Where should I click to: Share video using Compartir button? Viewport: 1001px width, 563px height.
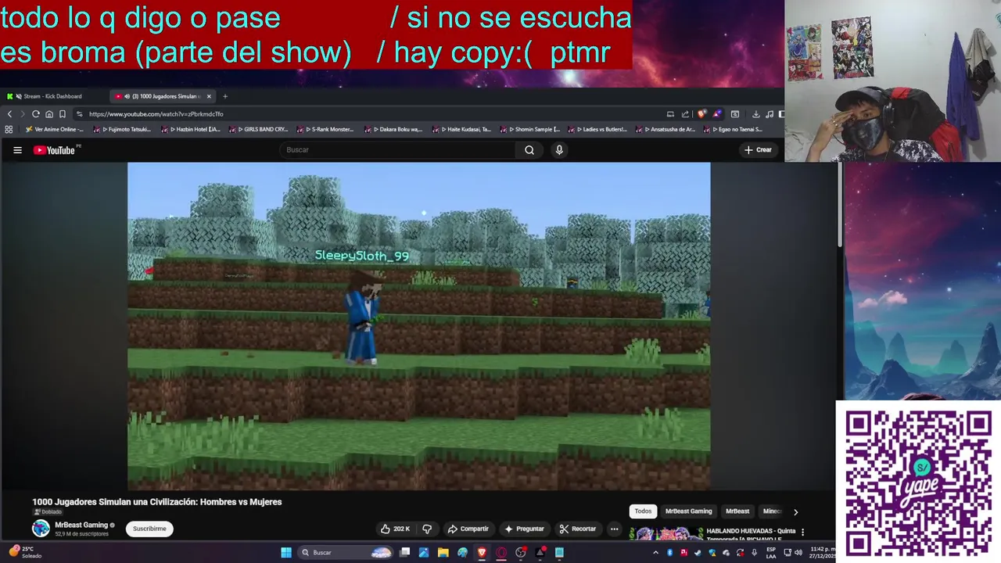click(x=468, y=529)
